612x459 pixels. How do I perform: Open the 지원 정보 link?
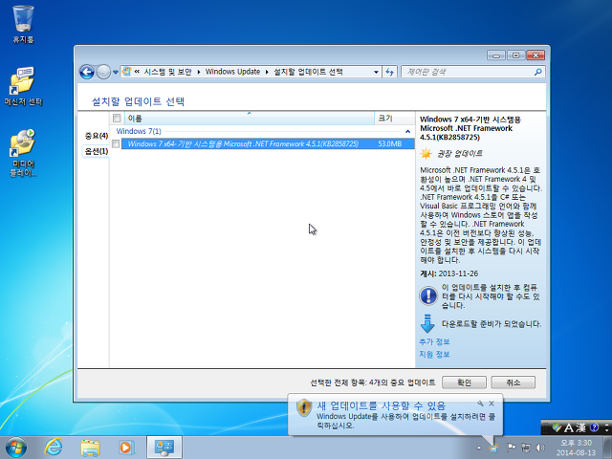434,355
